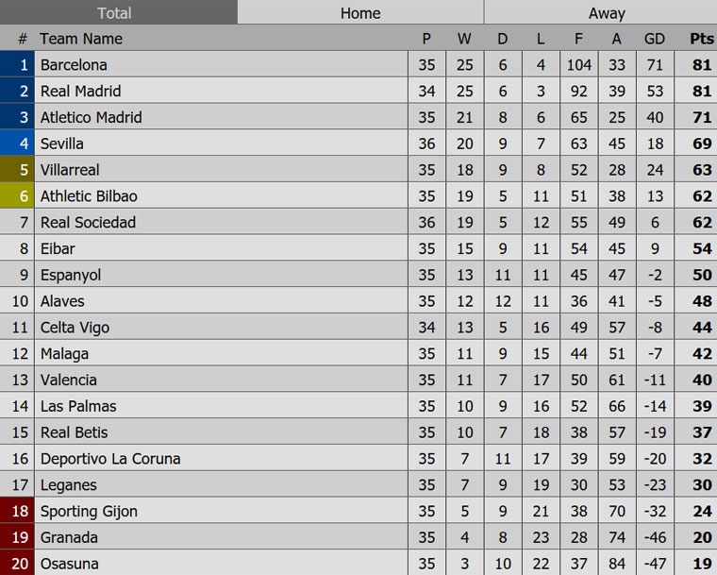The height and width of the screenshot is (575, 717).
Task: Click Barcelona's 81 points value
Action: pos(701,65)
